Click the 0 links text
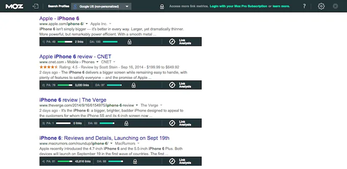 click(78, 123)
